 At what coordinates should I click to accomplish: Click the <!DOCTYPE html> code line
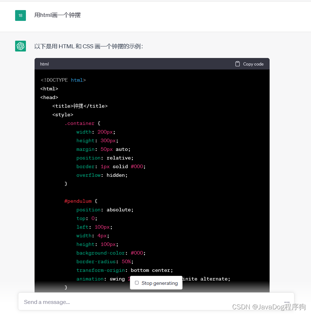click(x=63, y=80)
